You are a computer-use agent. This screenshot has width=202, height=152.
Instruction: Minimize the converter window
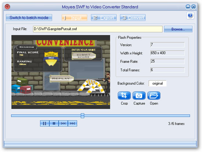(188, 7)
